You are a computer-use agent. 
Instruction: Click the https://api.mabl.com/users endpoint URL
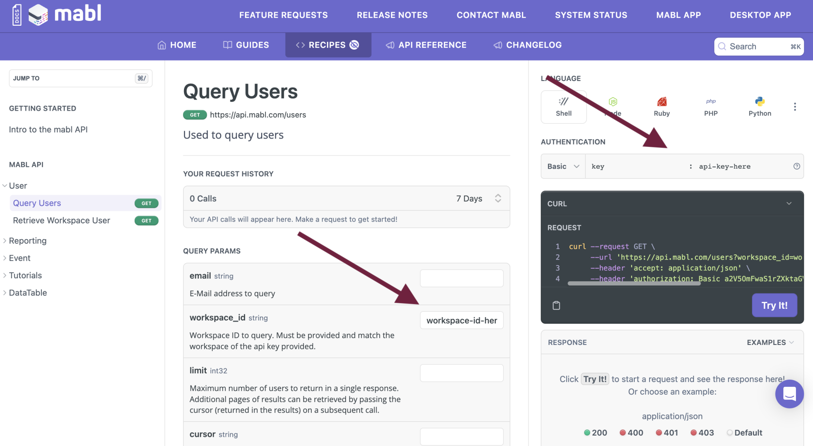258,115
